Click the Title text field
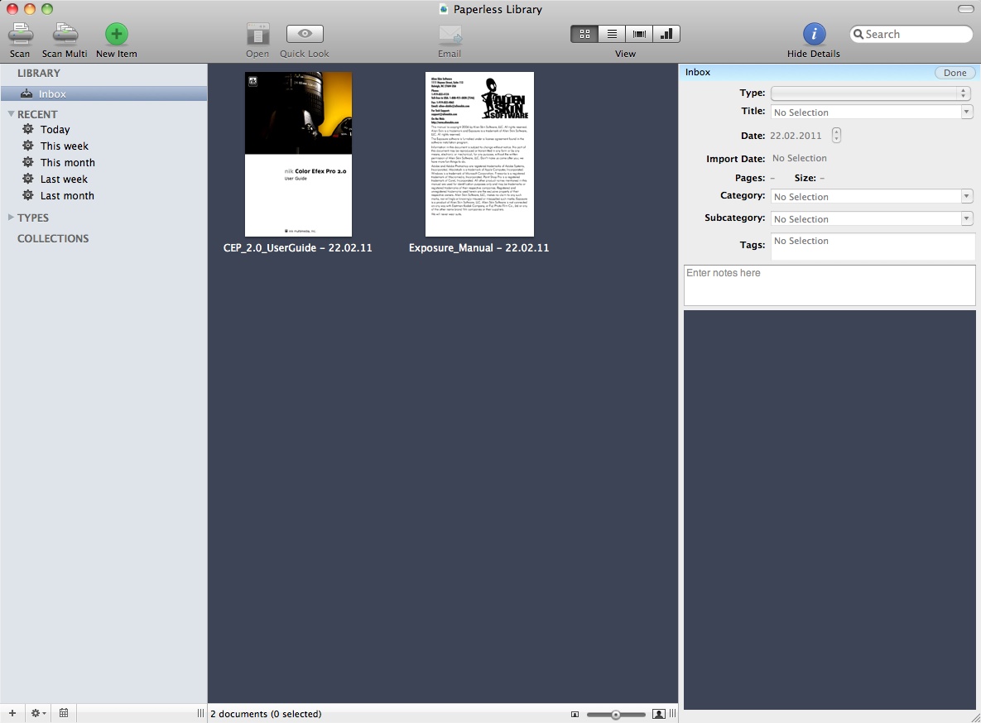The height and width of the screenshot is (723, 981). click(x=866, y=112)
